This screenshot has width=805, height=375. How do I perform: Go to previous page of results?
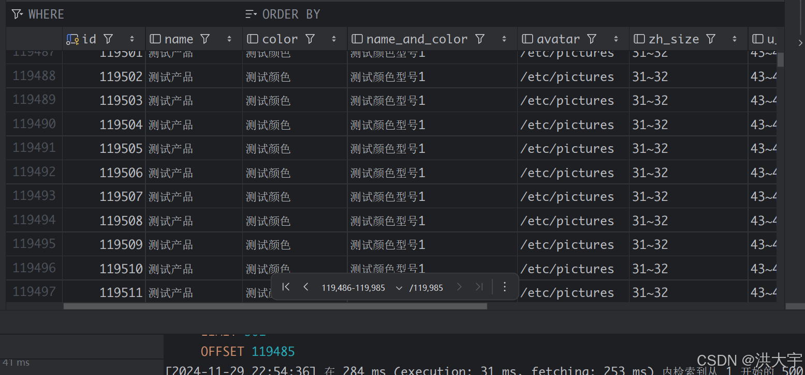click(x=306, y=287)
